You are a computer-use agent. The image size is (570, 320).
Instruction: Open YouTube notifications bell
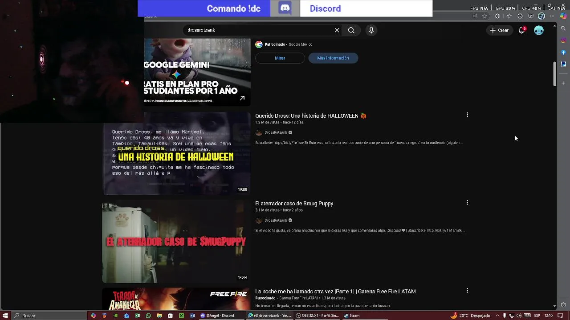pyautogui.click(x=522, y=30)
